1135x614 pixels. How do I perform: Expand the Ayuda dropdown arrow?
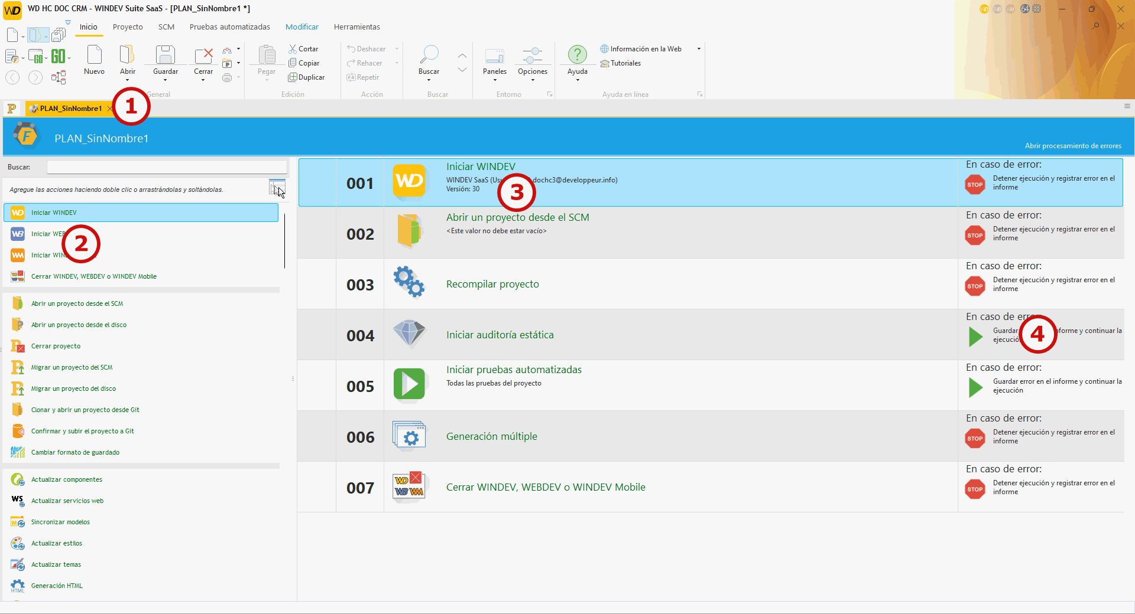578,80
